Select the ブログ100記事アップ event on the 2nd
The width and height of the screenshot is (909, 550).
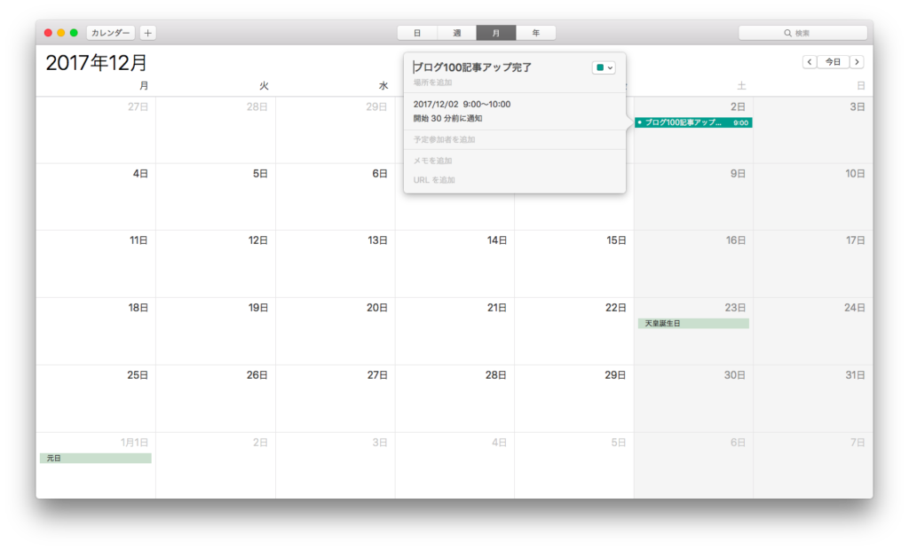[x=693, y=122]
